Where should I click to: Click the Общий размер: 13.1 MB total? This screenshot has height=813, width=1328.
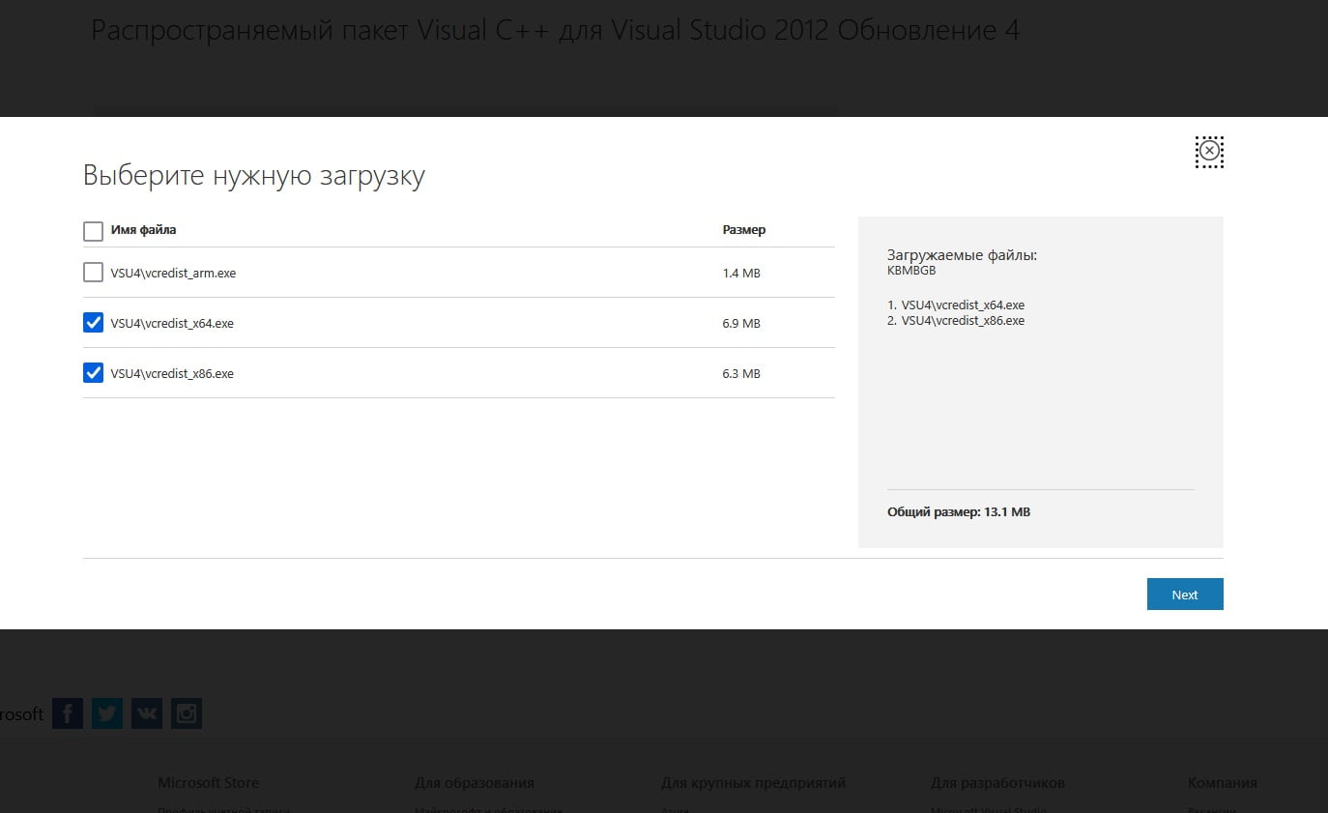pos(959,512)
